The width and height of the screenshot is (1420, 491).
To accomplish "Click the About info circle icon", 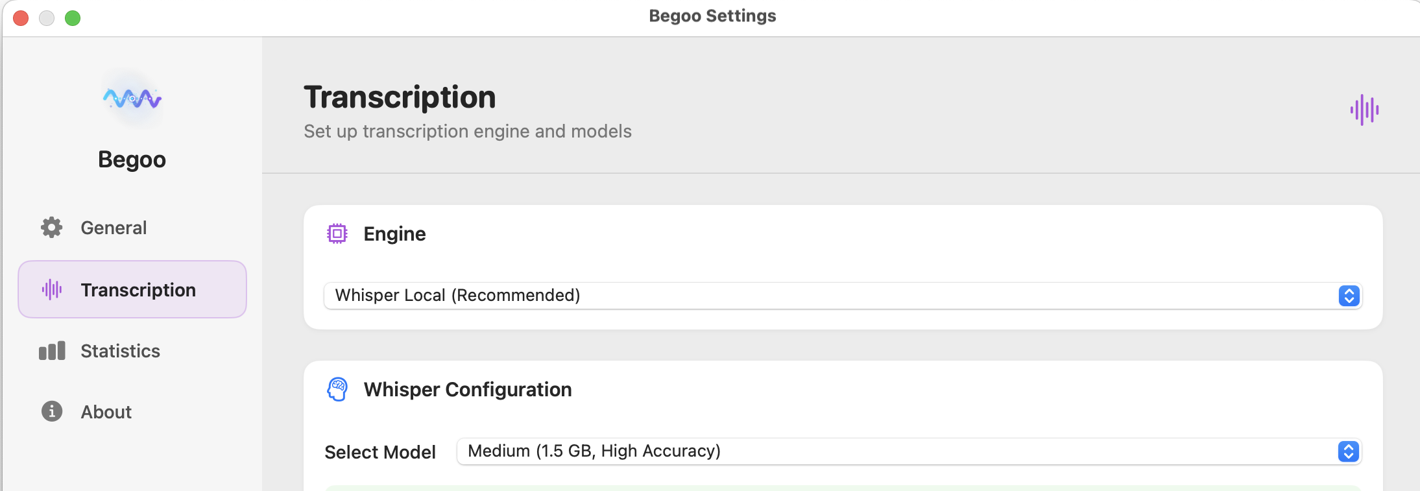I will pyautogui.click(x=52, y=411).
